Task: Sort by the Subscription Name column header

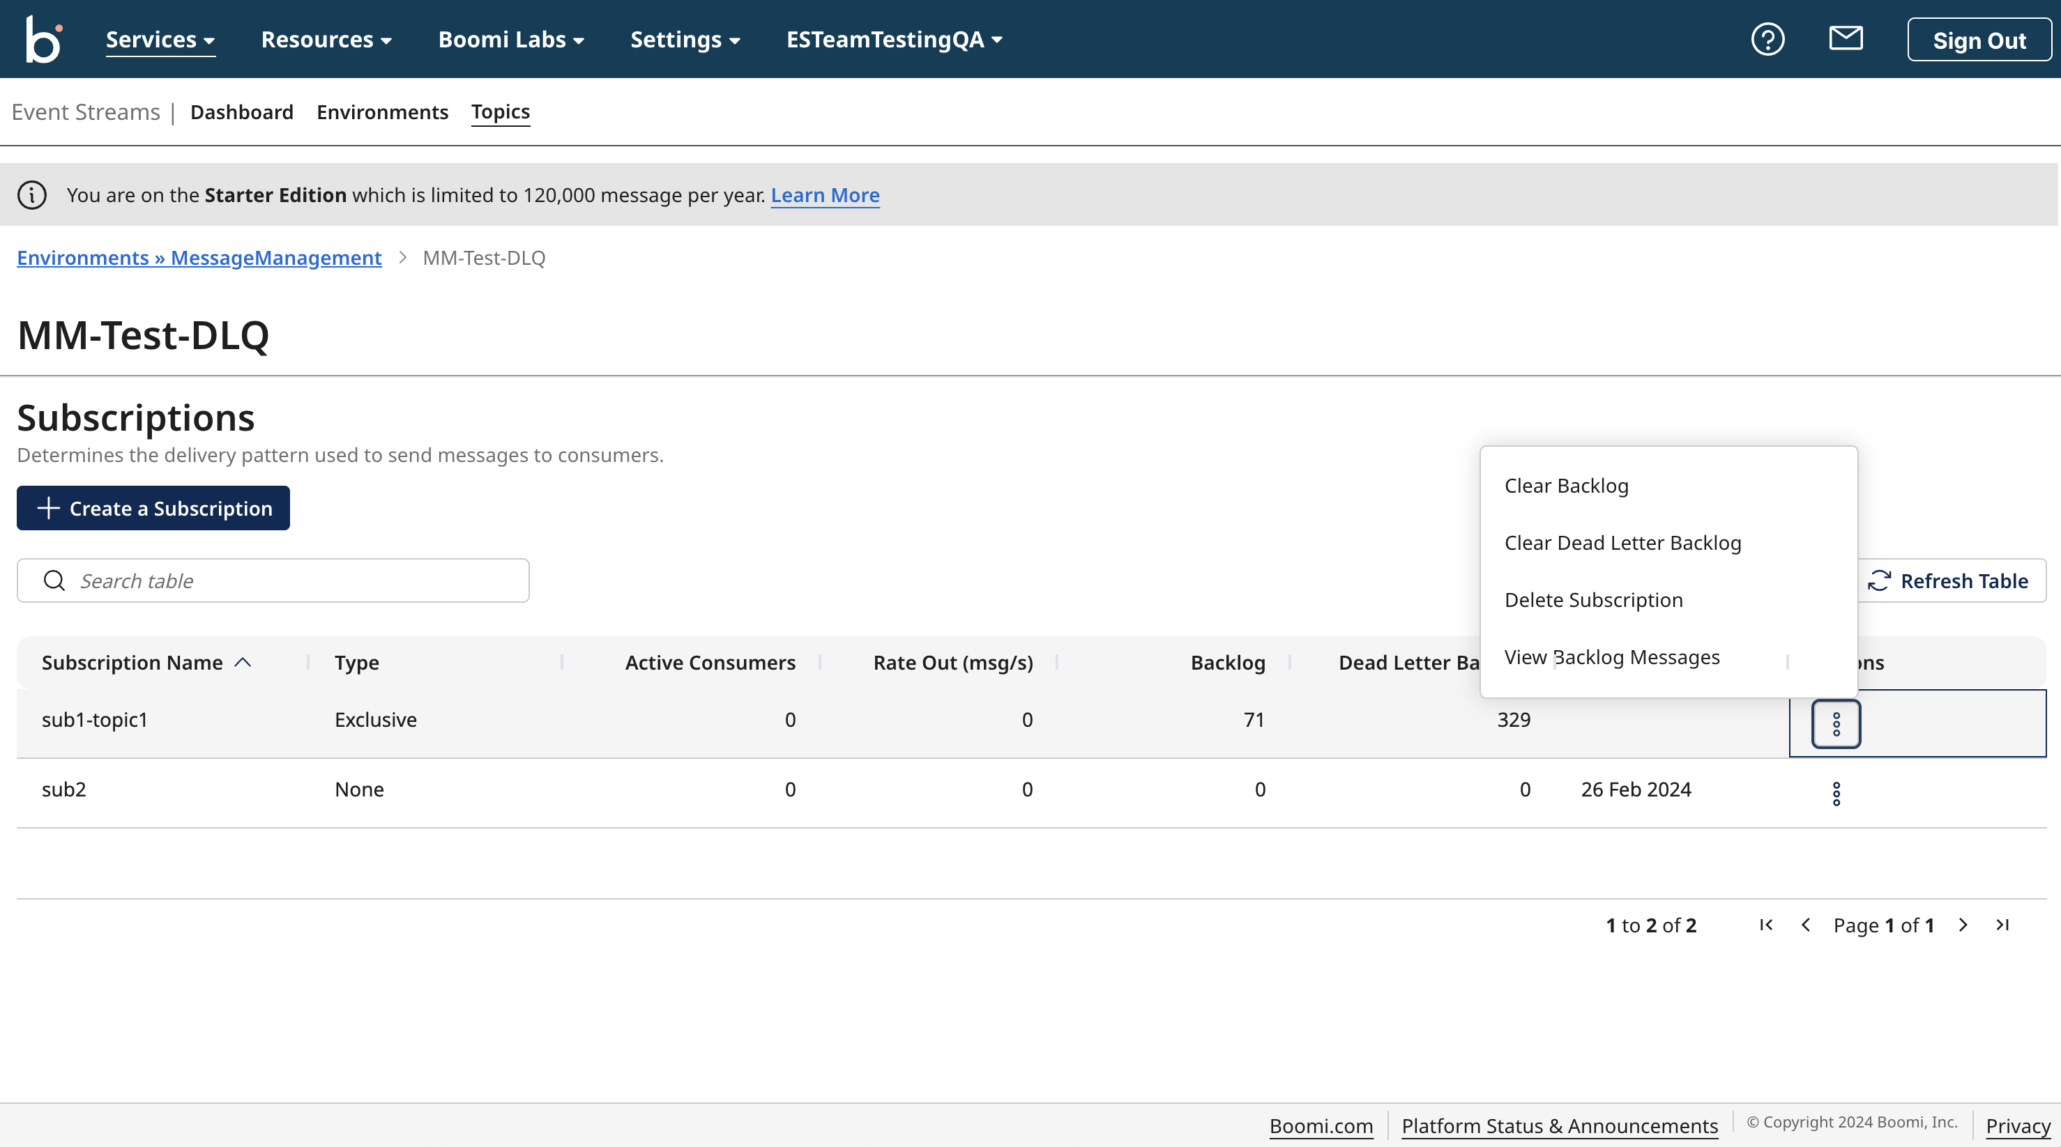Action: pyautogui.click(x=132, y=663)
